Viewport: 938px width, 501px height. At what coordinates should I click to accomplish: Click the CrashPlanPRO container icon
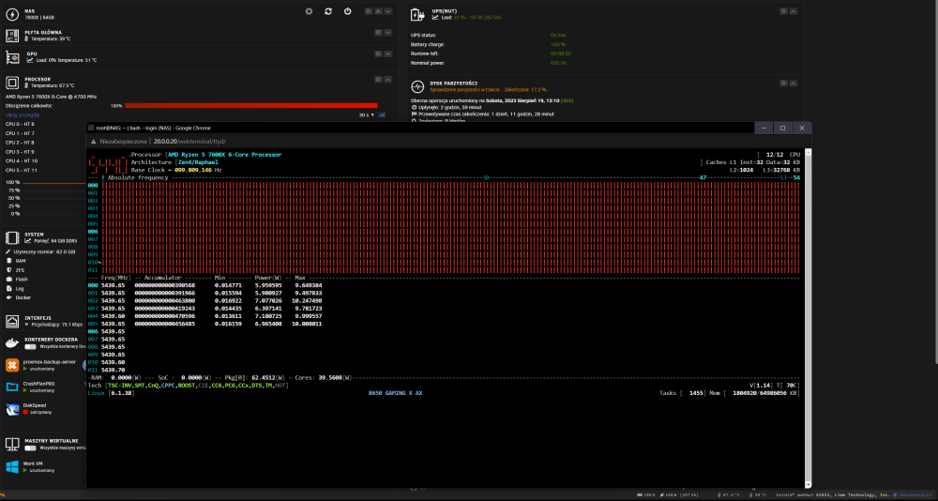(x=12, y=387)
